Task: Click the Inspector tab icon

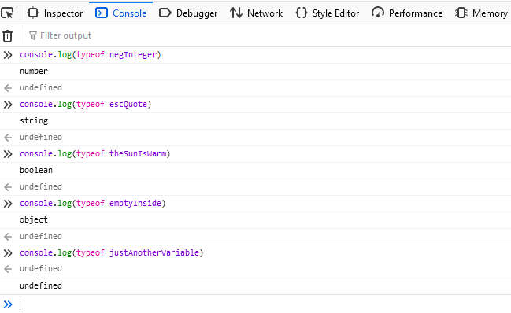Action: click(33, 13)
